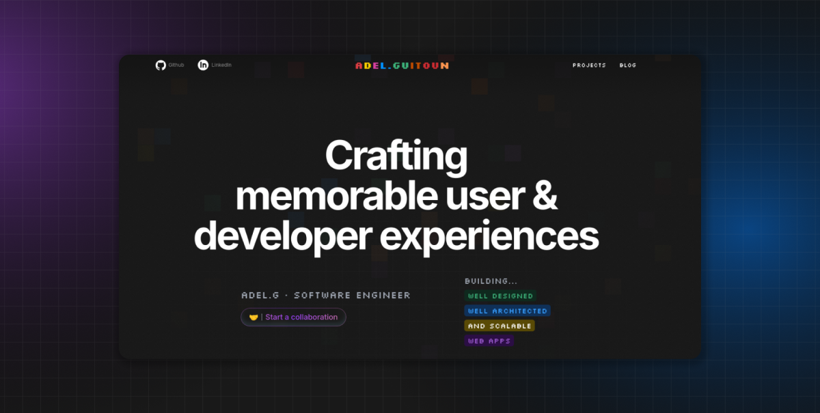Select the blue WELL ARCHITECTED badge
The height and width of the screenshot is (413, 820).
coord(508,311)
